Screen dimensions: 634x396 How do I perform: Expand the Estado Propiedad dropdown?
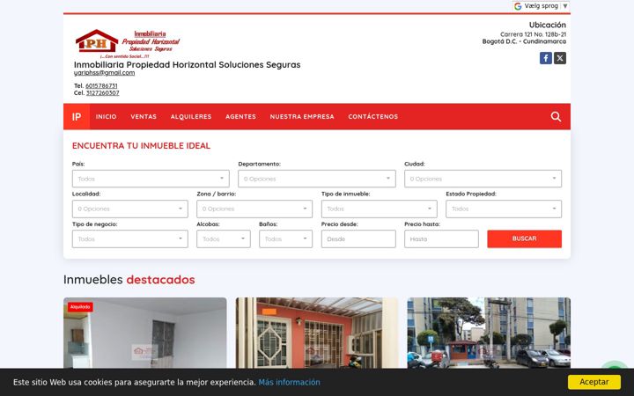(x=504, y=209)
